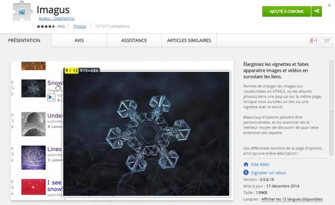This screenshot has width=335, height=205.
Task: Click the Signaler un abus warning icon
Action: pos(246,172)
